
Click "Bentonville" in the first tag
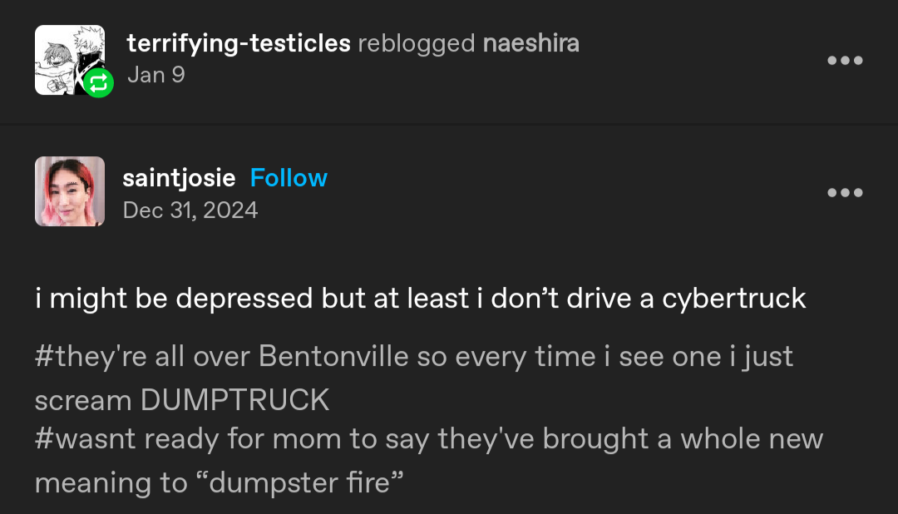[333, 357]
